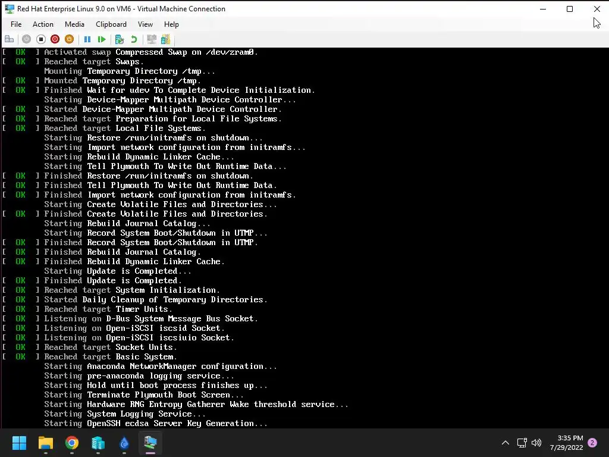The height and width of the screenshot is (457, 609).
Task: Click the greyed-out Start power icon
Action: pos(26,39)
